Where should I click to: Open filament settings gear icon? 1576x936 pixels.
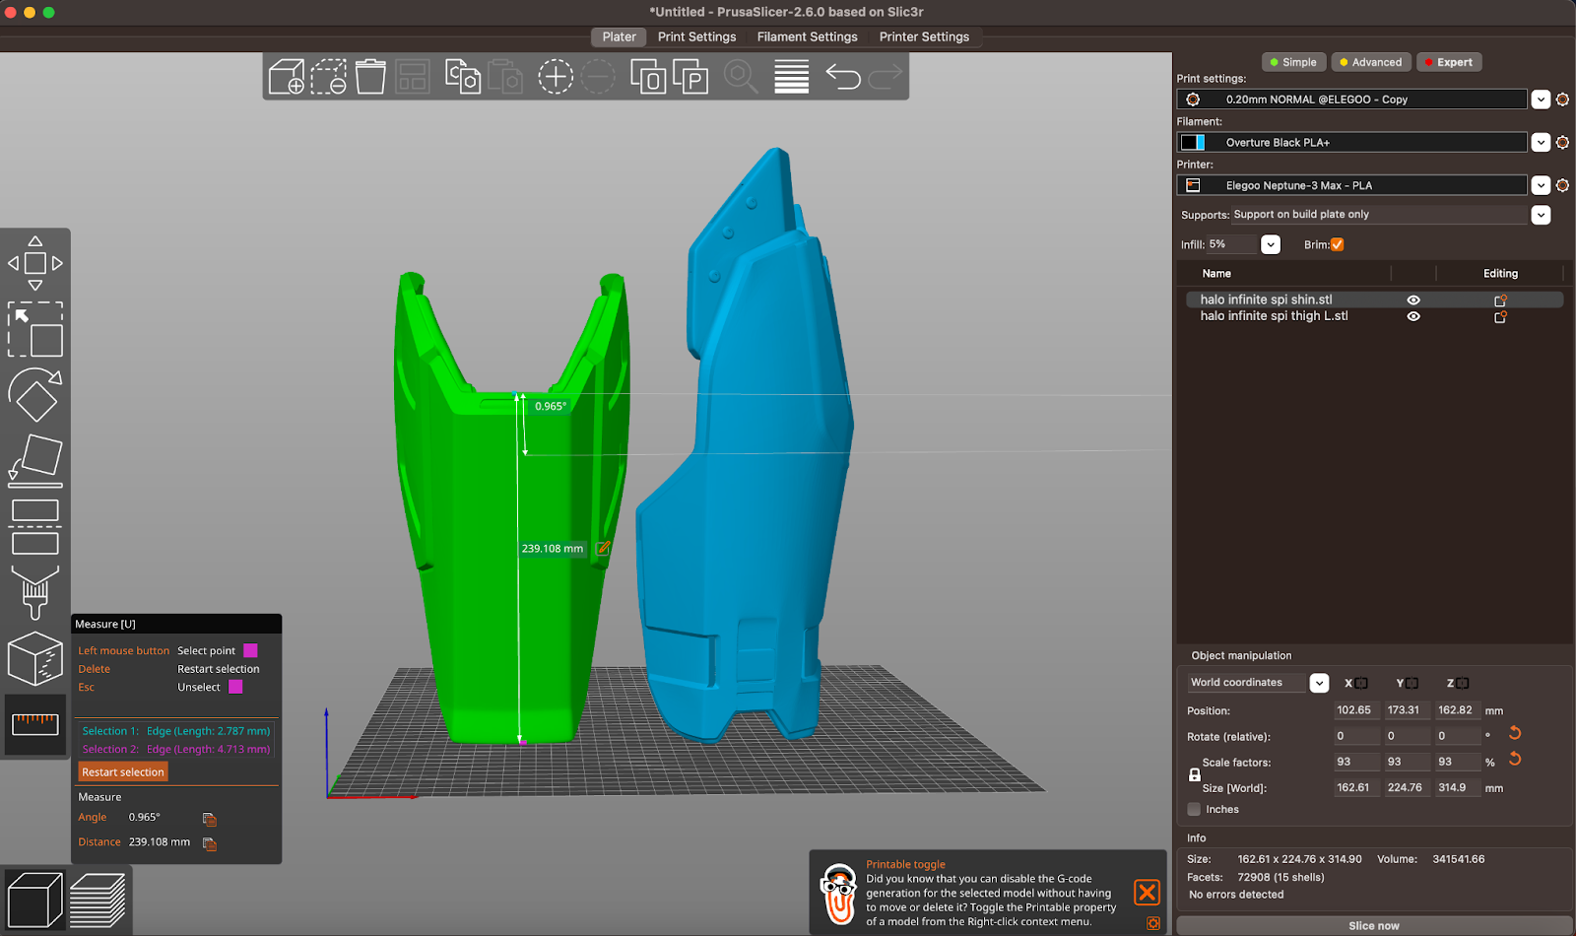click(1562, 143)
